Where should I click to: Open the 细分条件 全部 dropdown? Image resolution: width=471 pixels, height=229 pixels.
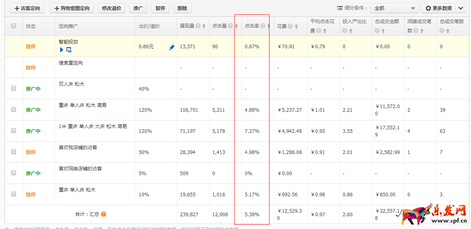394,8
